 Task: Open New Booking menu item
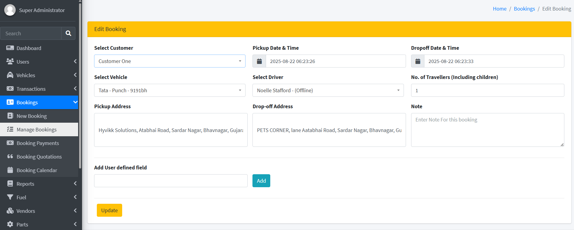tap(32, 116)
